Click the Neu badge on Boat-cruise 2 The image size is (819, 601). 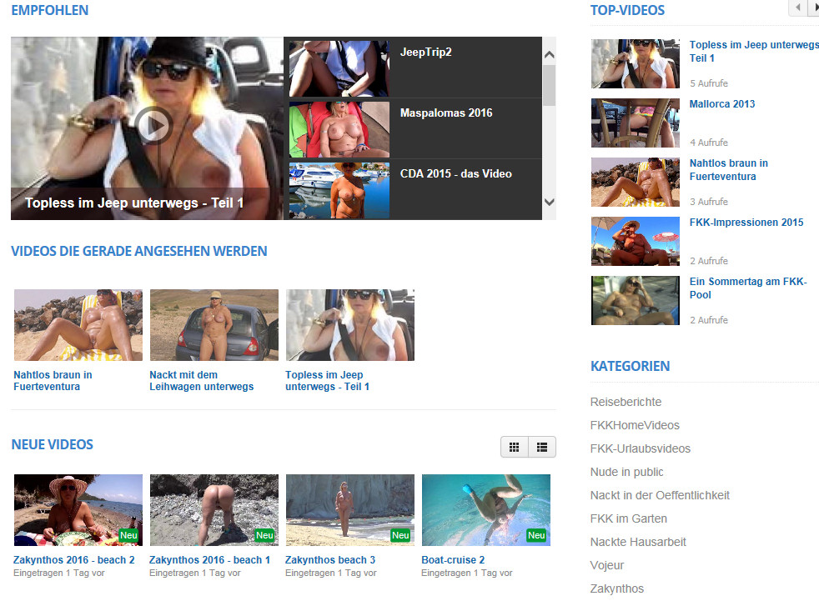tap(536, 535)
